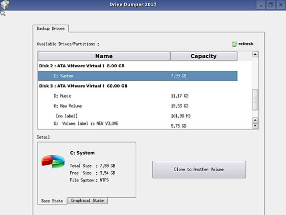Sort by the Capacity column header
The height and width of the screenshot is (215, 286).
tap(203, 56)
